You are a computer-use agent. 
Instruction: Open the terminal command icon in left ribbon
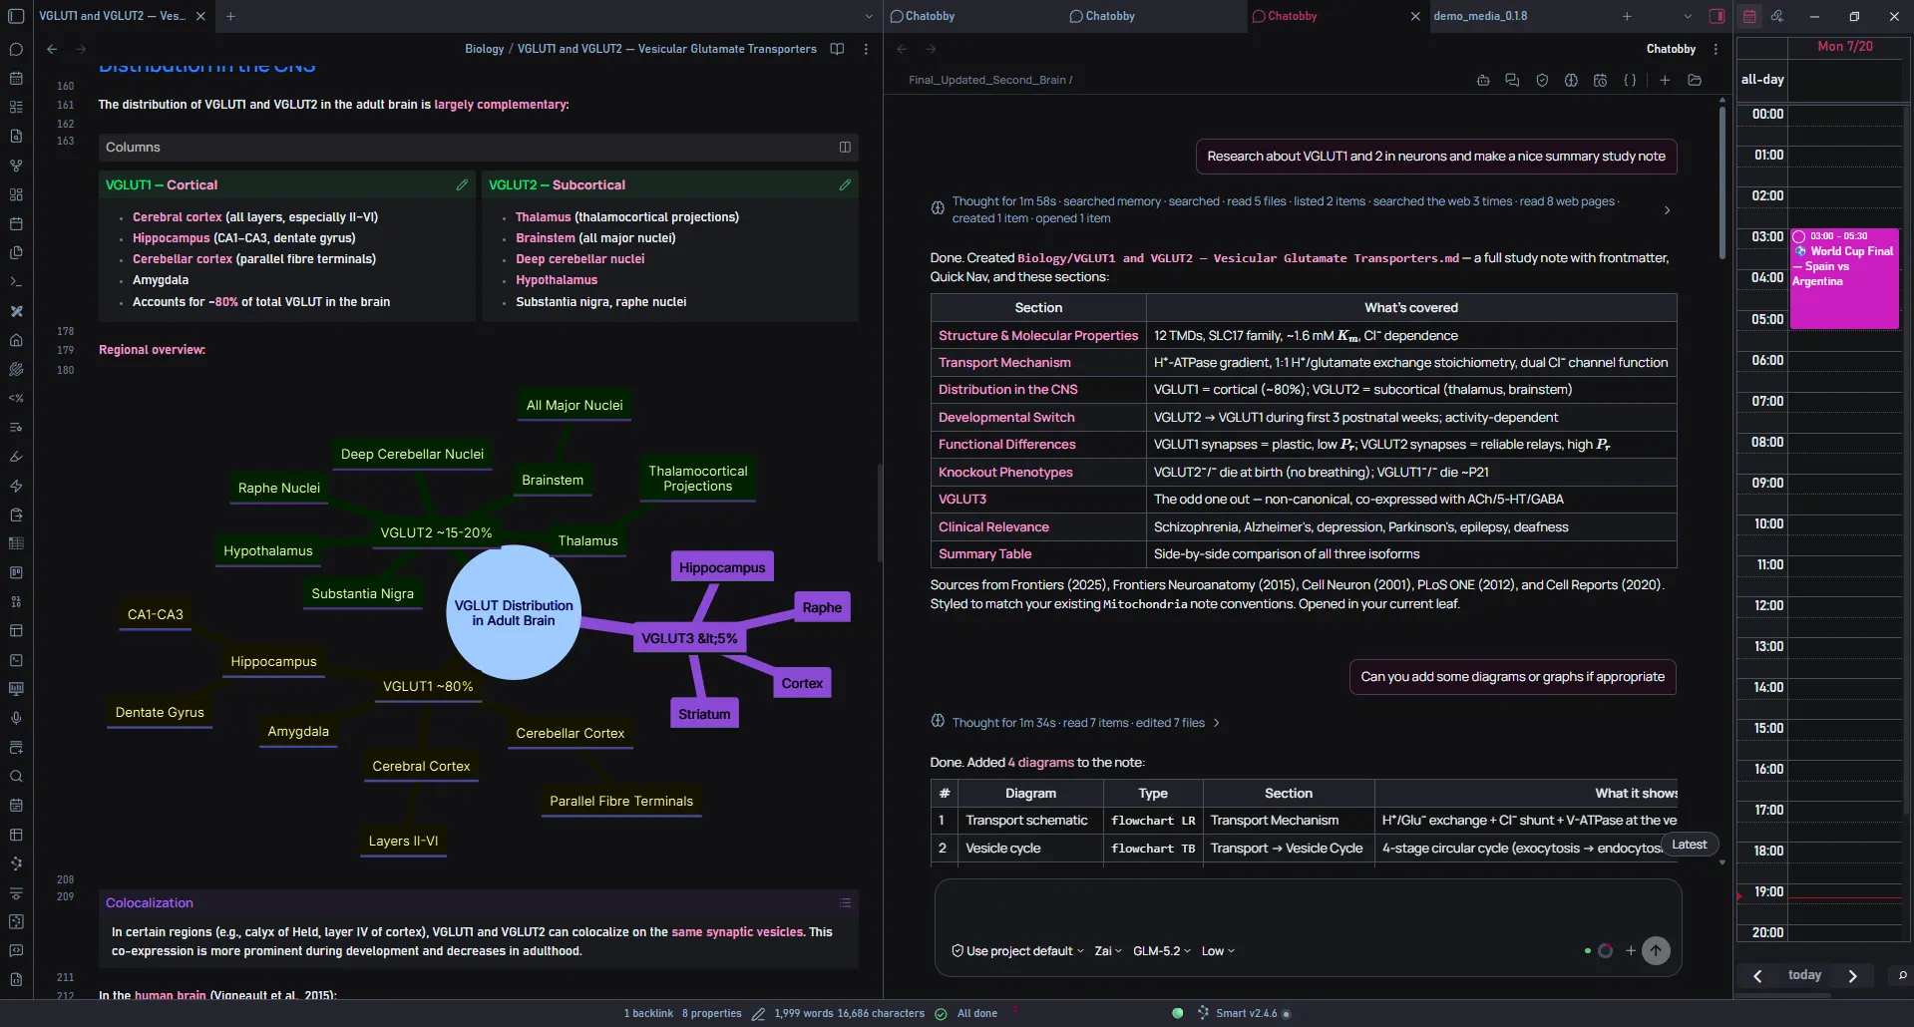[x=16, y=282]
